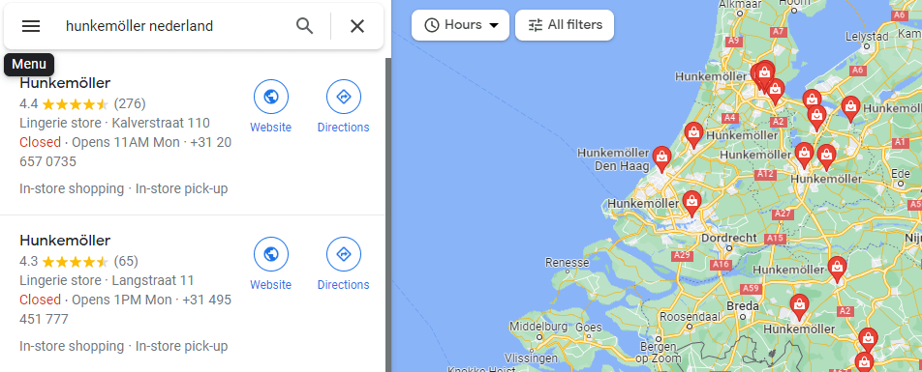Get Directions icon for Langstraat 11 store
The image size is (922, 372).
click(x=344, y=254)
